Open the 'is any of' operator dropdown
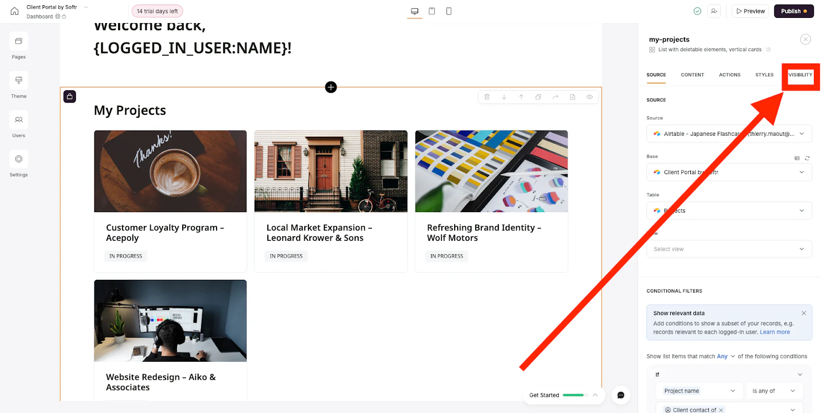The image size is (821, 413). click(774, 391)
